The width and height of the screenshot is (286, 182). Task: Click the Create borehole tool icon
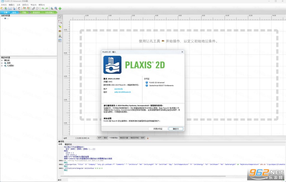[x=60, y=31]
